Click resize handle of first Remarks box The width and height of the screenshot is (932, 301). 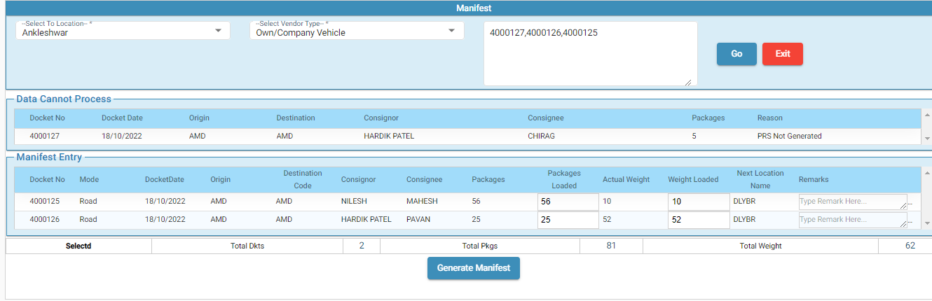click(x=903, y=206)
